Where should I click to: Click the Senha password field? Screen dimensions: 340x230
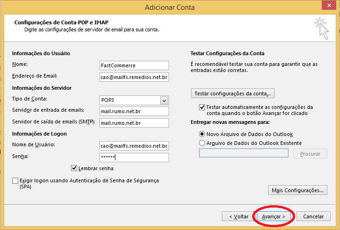click(134, 158)
